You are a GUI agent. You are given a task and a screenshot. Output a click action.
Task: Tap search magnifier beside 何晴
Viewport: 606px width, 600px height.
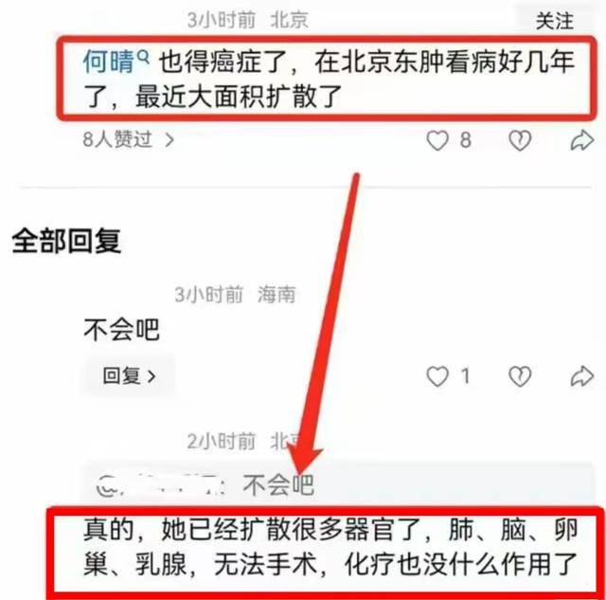point(144,57)
